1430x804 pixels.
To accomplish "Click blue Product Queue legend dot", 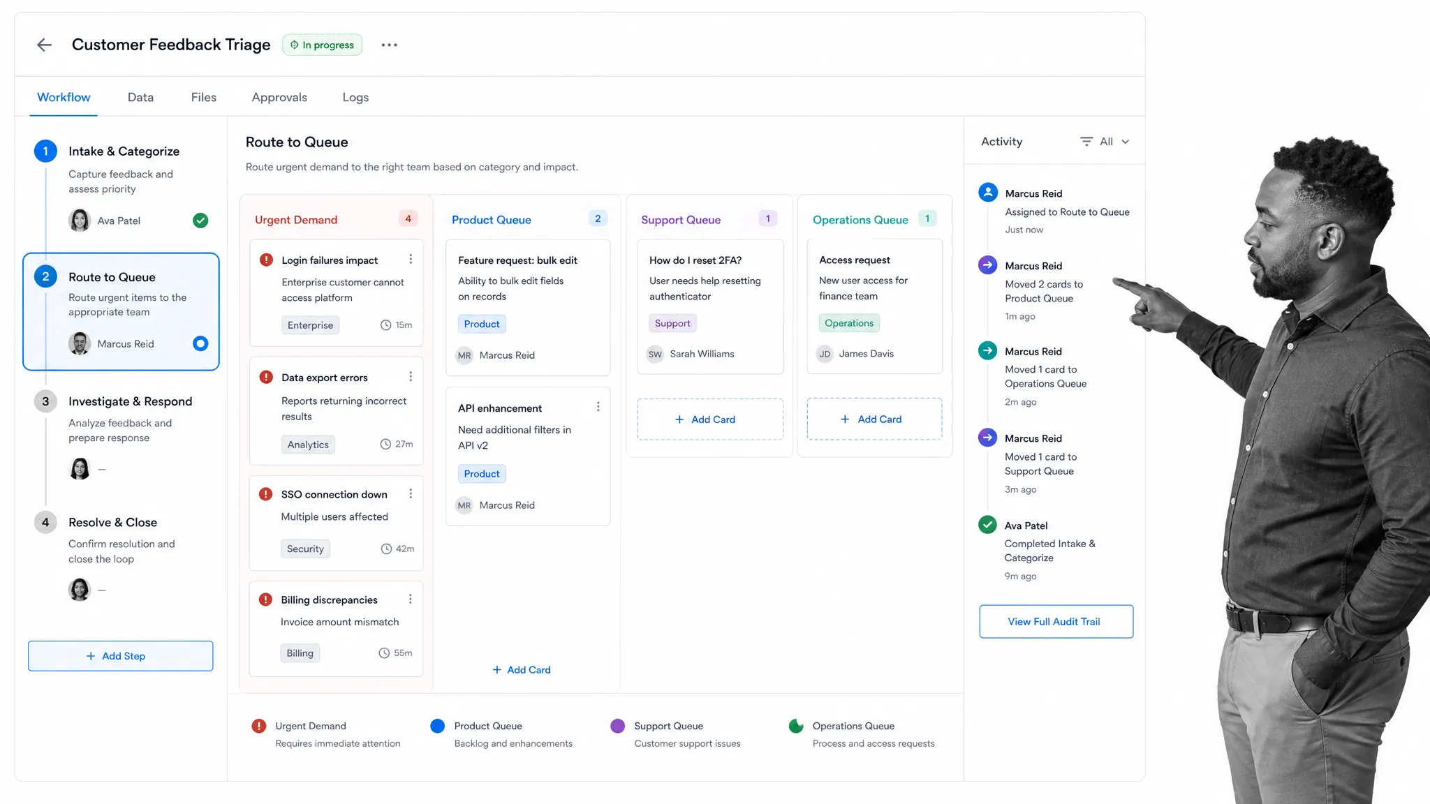I will pyautogui.click(x=438, y=726).
